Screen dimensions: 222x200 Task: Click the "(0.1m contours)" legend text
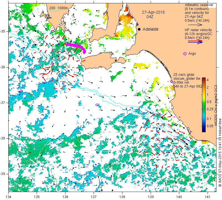(x=197, y=9)
